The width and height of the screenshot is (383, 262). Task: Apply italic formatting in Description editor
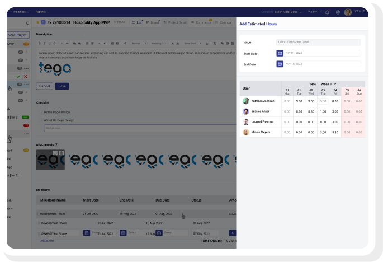[45, 43]
